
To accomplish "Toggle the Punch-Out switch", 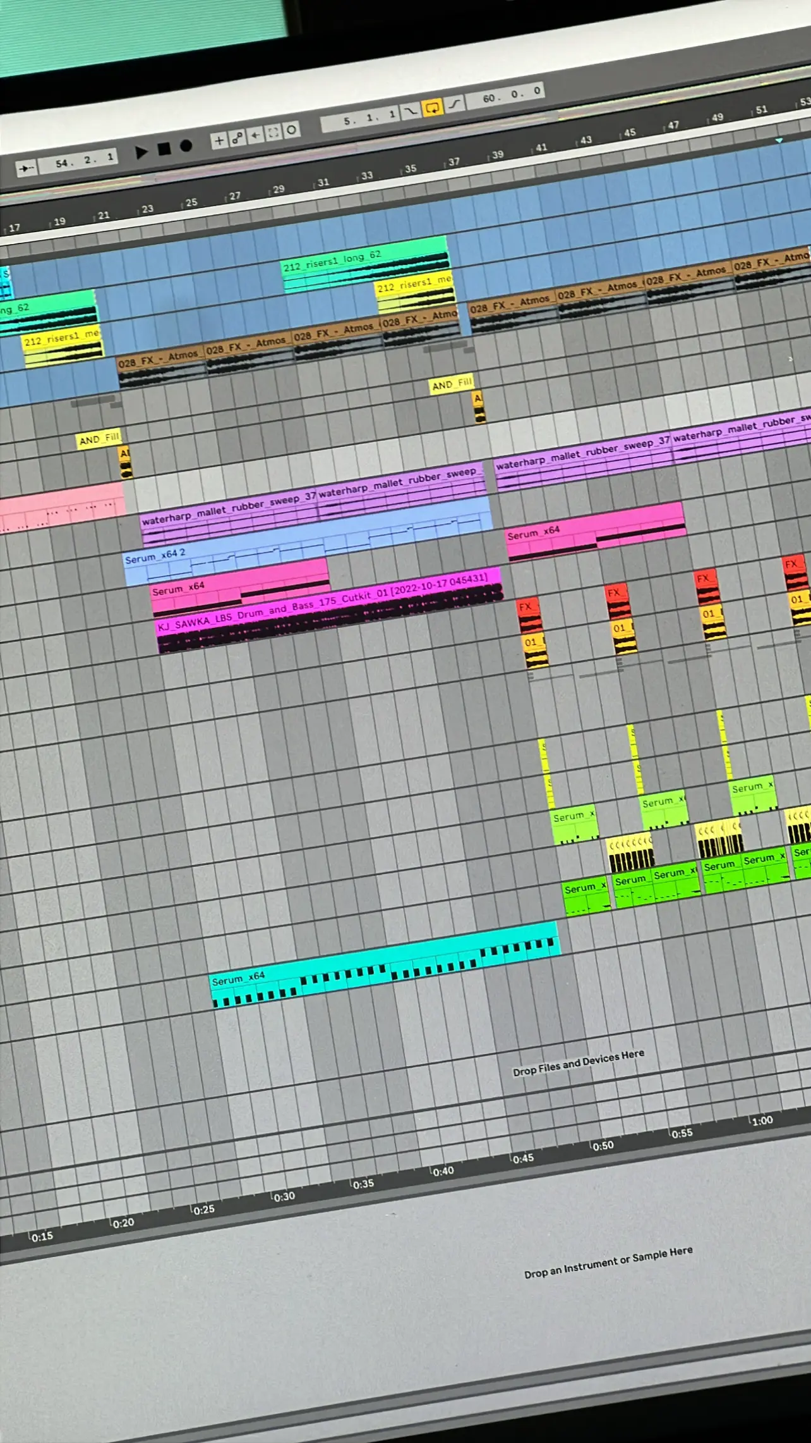I will pos(454,104).
